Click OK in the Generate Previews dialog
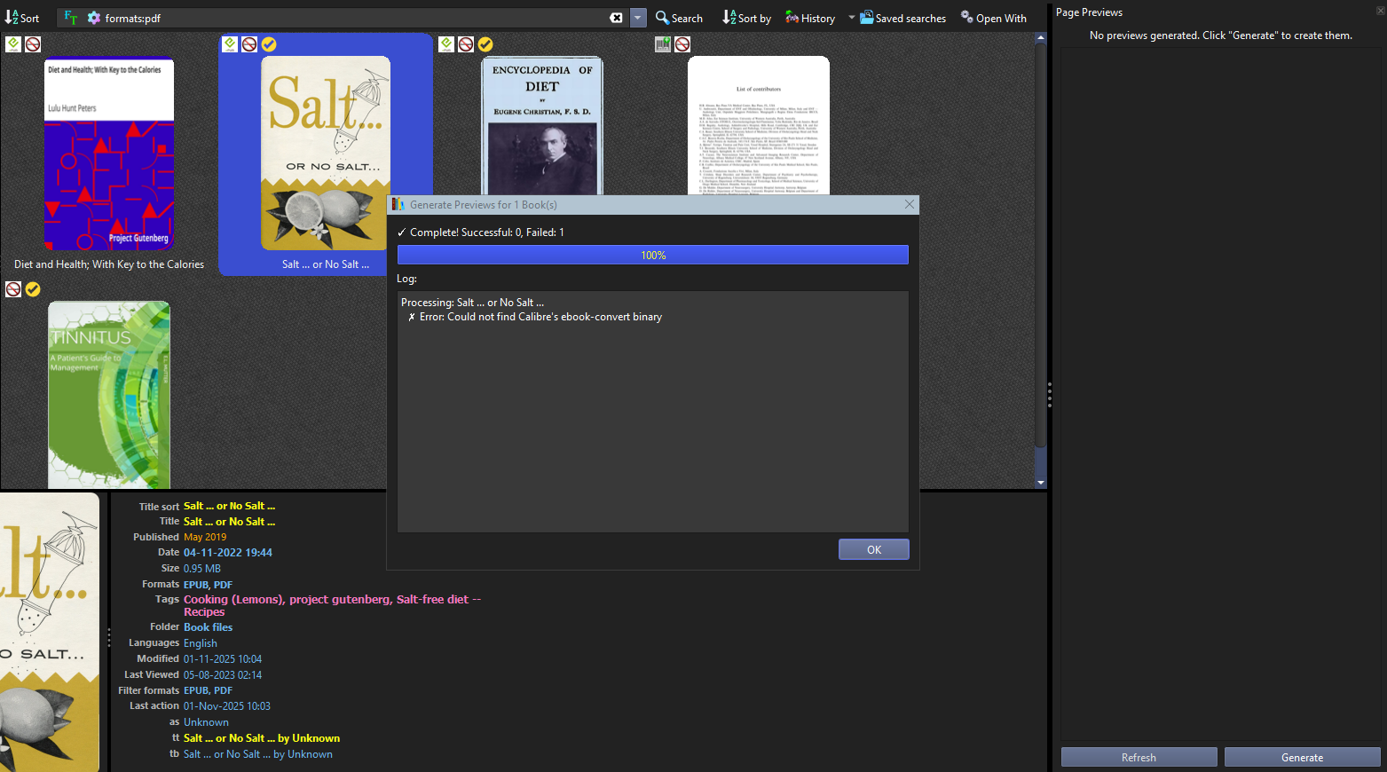 pos(874,549)
